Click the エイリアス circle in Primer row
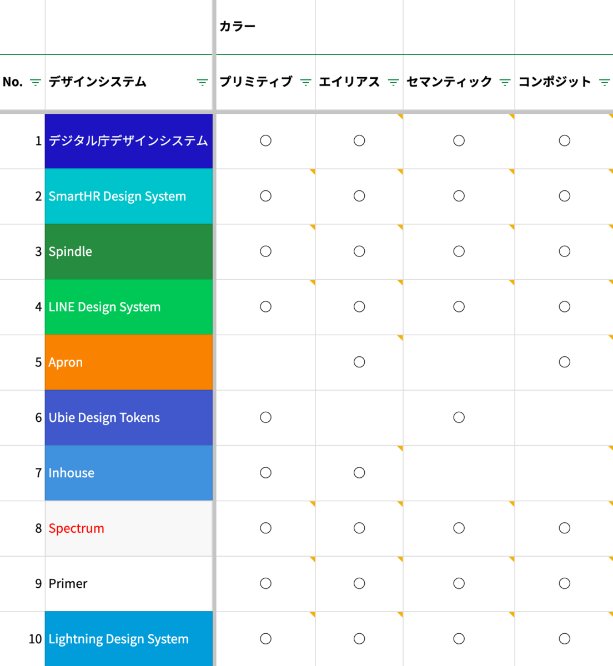The height and width of the screenshot is (666, 613). point(359,583)
